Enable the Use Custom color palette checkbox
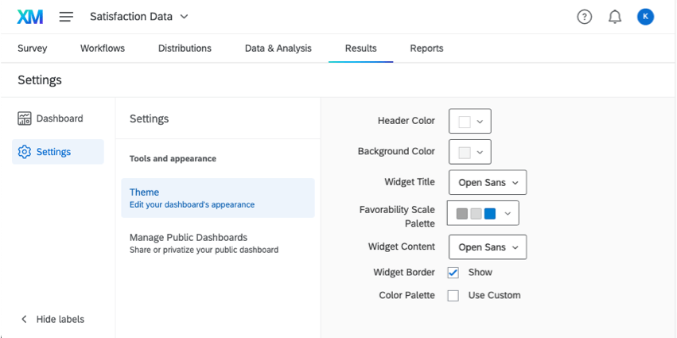 tap(453, 295)
